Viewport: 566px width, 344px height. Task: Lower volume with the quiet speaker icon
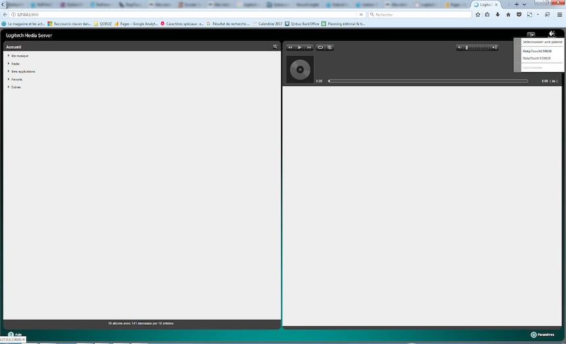pos(459,47)
